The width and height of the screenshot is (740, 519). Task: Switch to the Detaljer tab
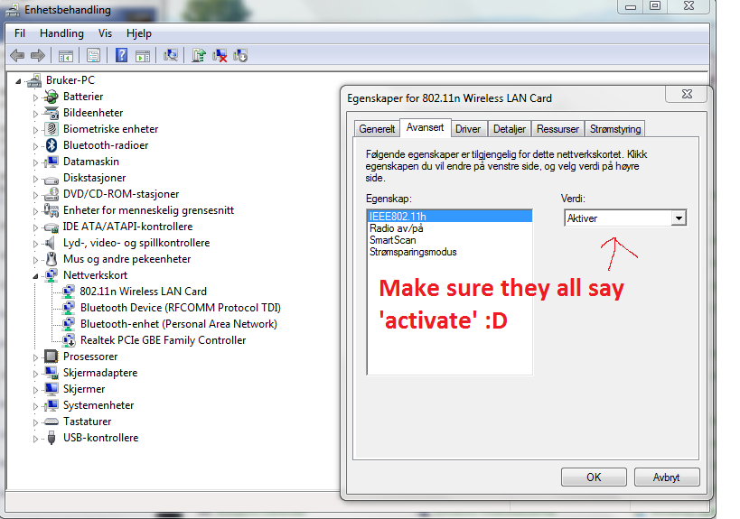click(x=510, y=129)
